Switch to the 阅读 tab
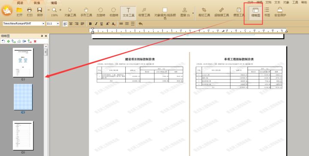 click(x=20, y=3)
